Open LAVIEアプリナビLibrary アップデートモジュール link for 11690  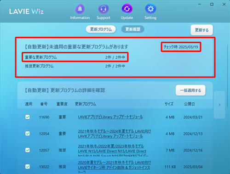coord(110,117)
